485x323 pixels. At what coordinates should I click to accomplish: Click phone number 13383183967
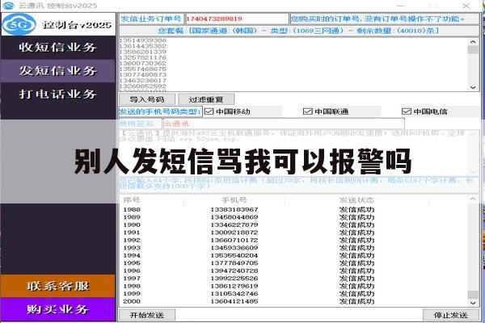(x=234, y=210)
